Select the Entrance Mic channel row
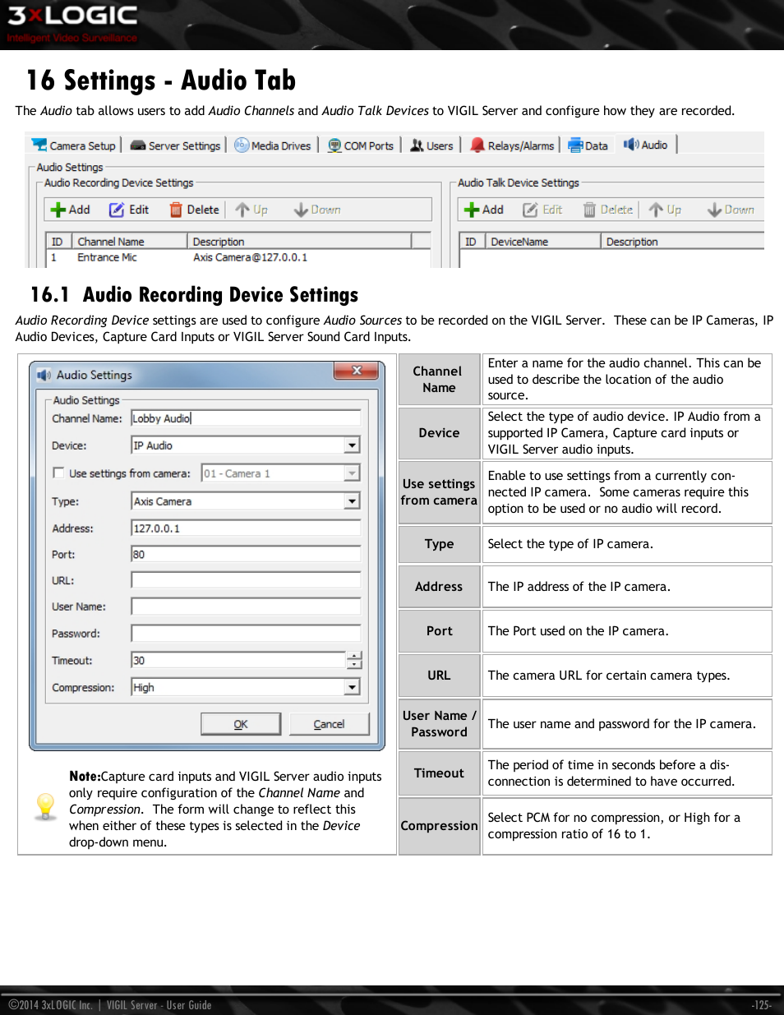Image resolution: width=784 pixels, height=1015 pixels. [238, 257]
